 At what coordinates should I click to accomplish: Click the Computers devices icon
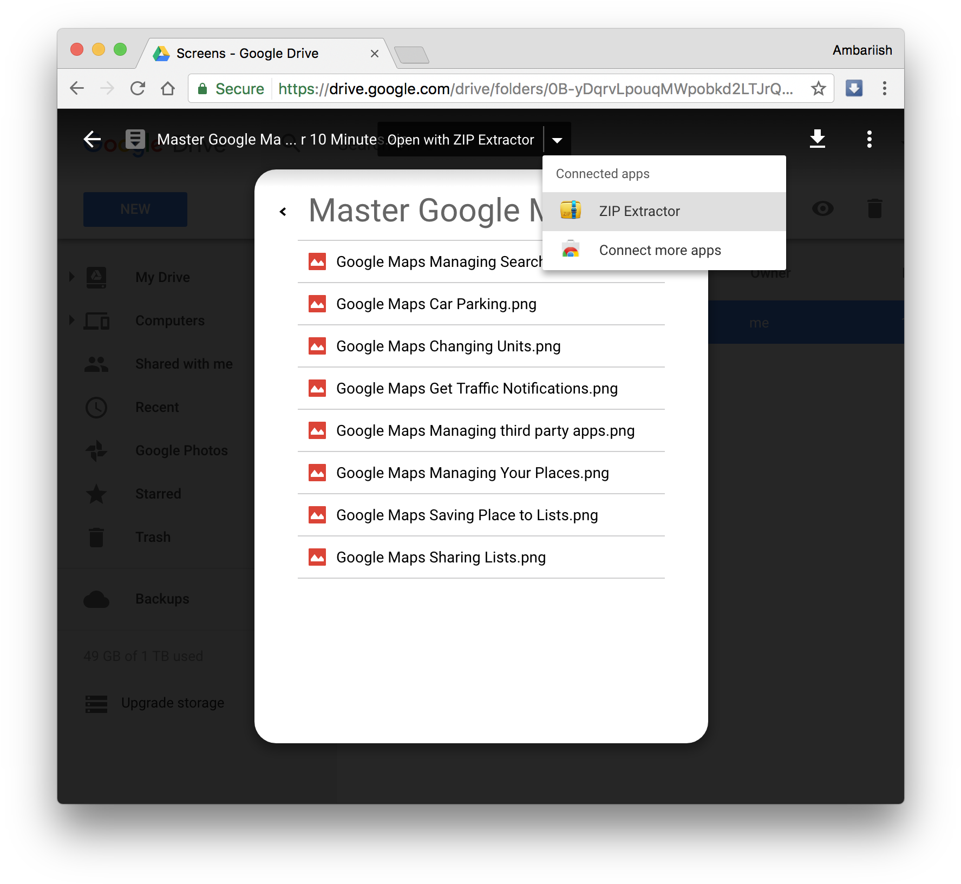[x=96, y=320]
